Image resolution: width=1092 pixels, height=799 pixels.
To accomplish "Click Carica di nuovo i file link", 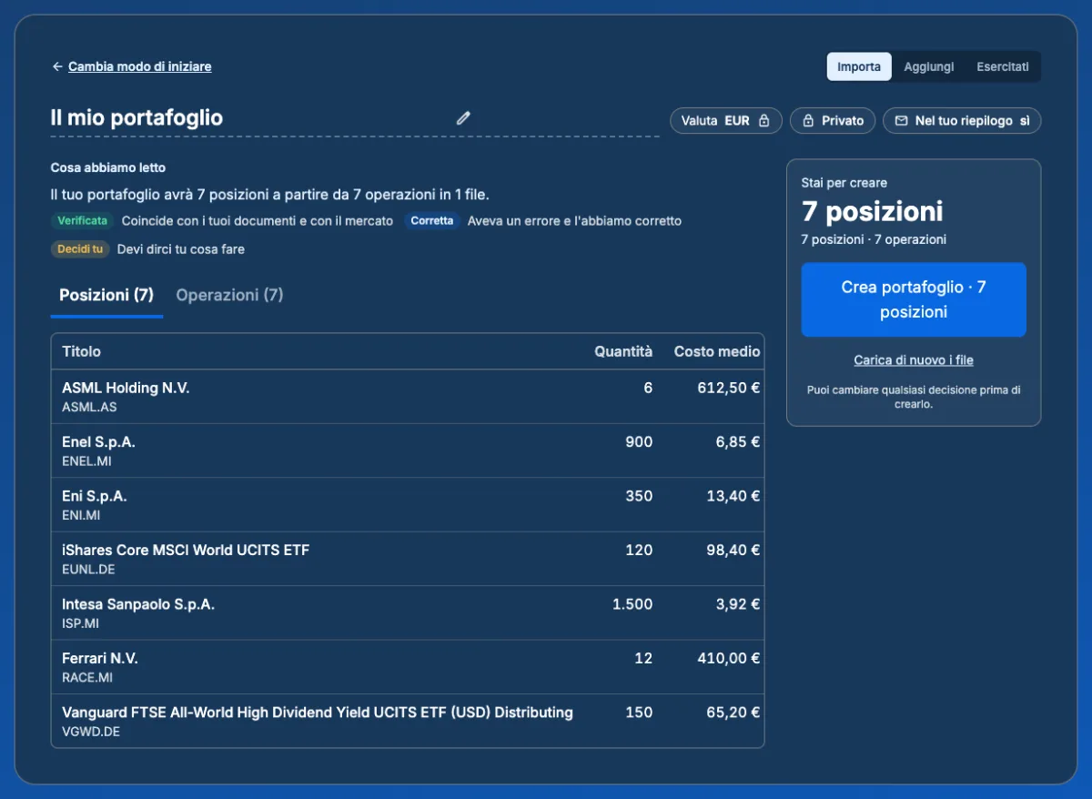I will pyautogui.click(x=914, y=360).
